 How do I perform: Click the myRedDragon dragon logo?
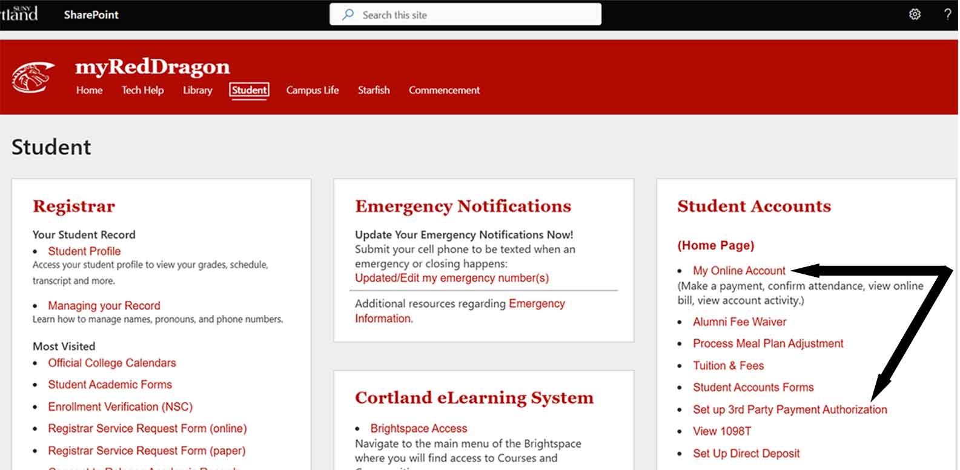[x=33, y=78]
